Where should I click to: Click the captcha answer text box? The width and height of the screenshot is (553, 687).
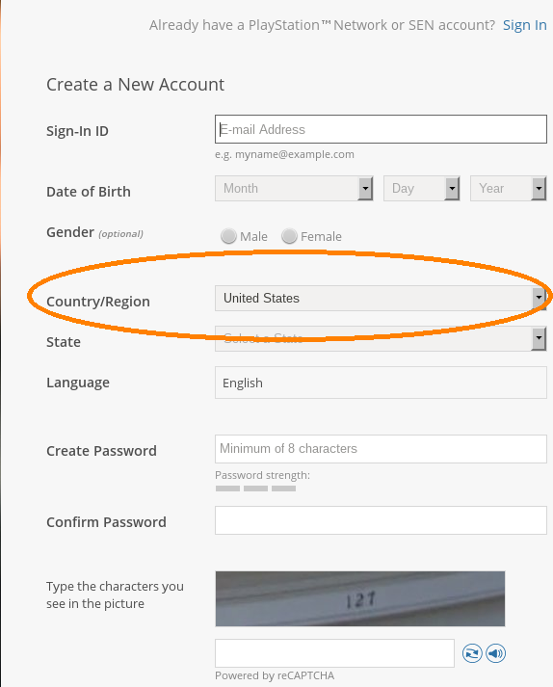click(334, 653)
